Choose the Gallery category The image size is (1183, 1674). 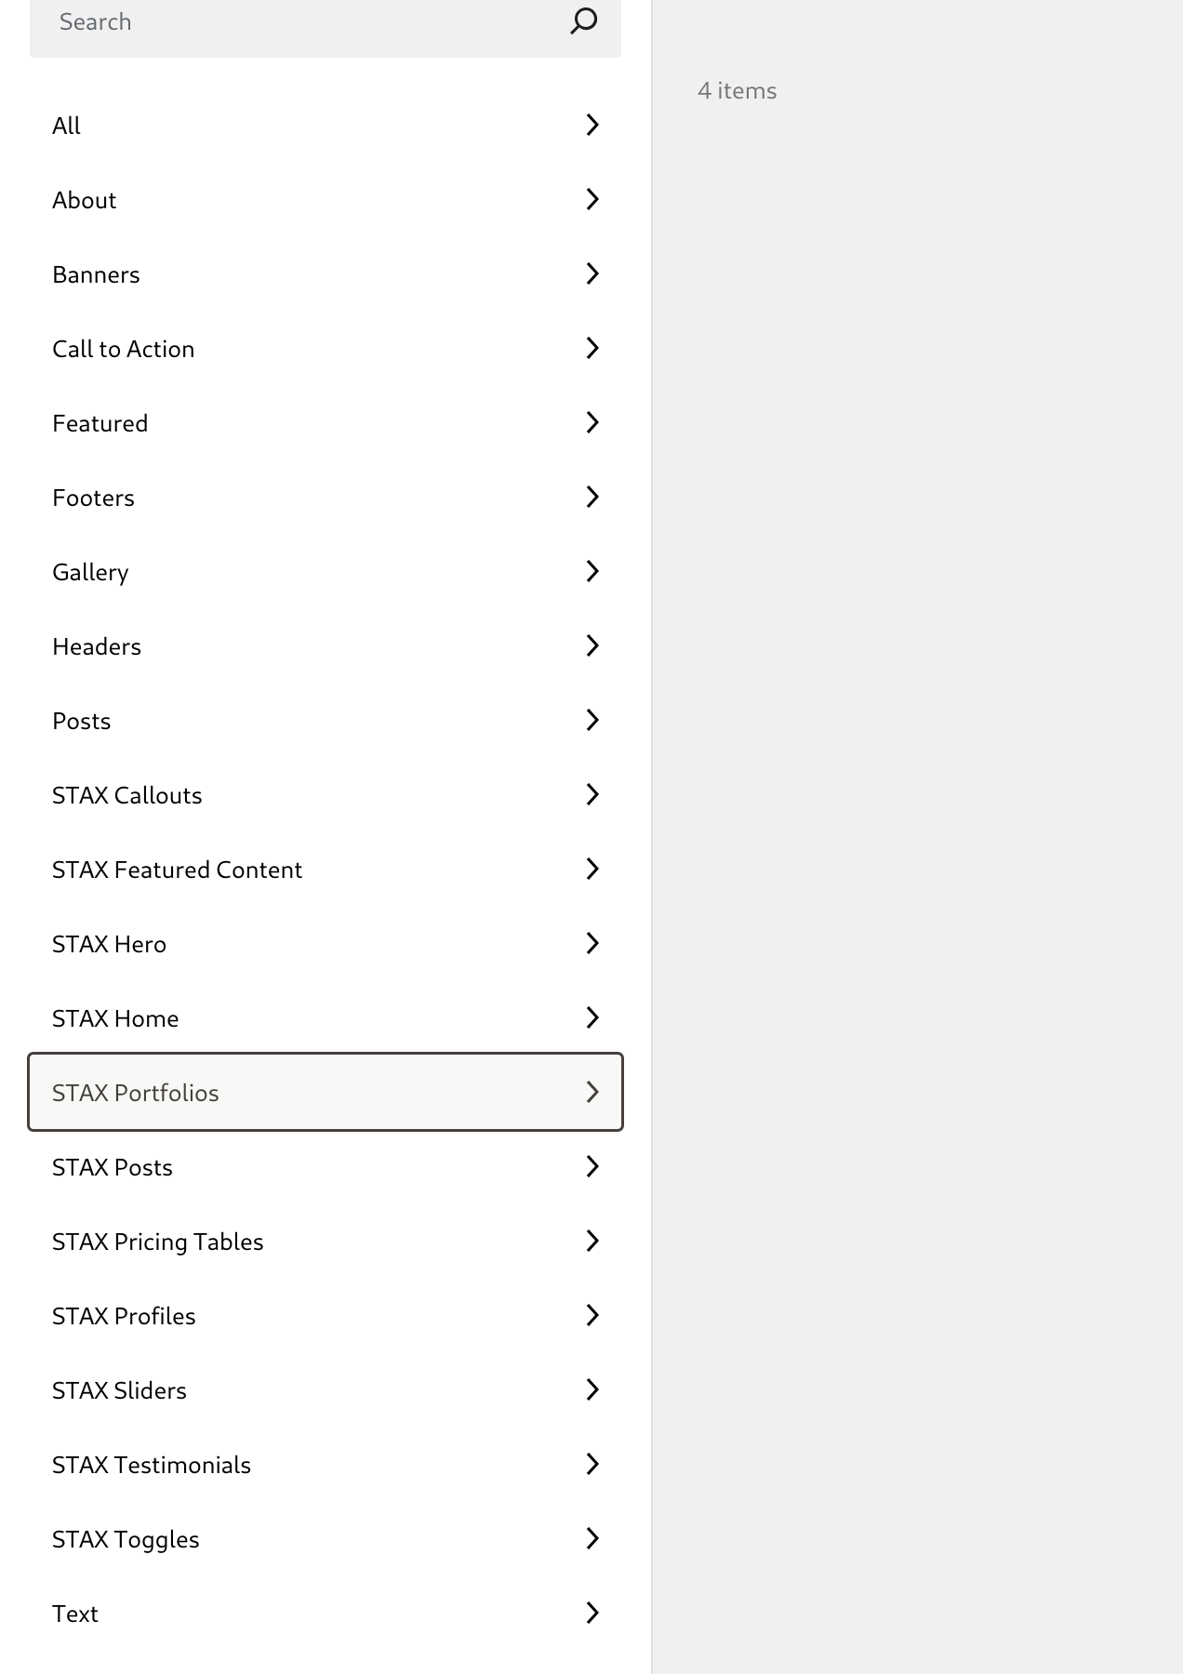[x=326, y=571]
